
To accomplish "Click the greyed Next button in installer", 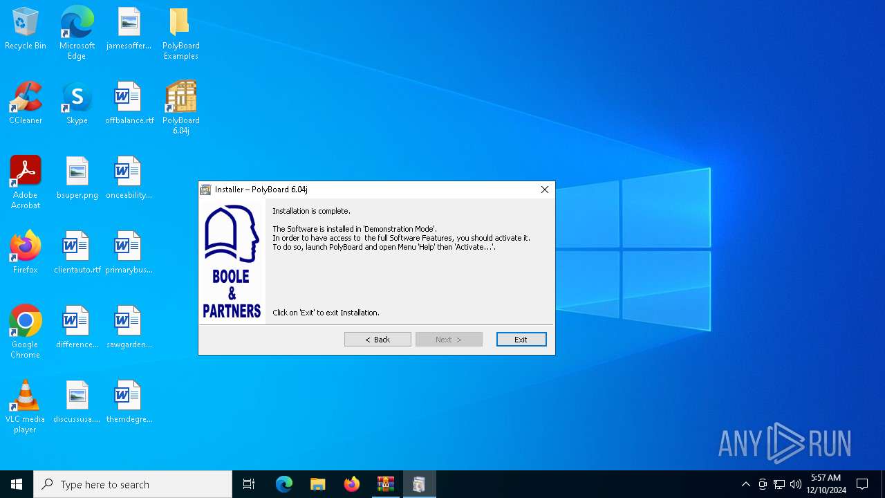I will (x=449, y=340).
